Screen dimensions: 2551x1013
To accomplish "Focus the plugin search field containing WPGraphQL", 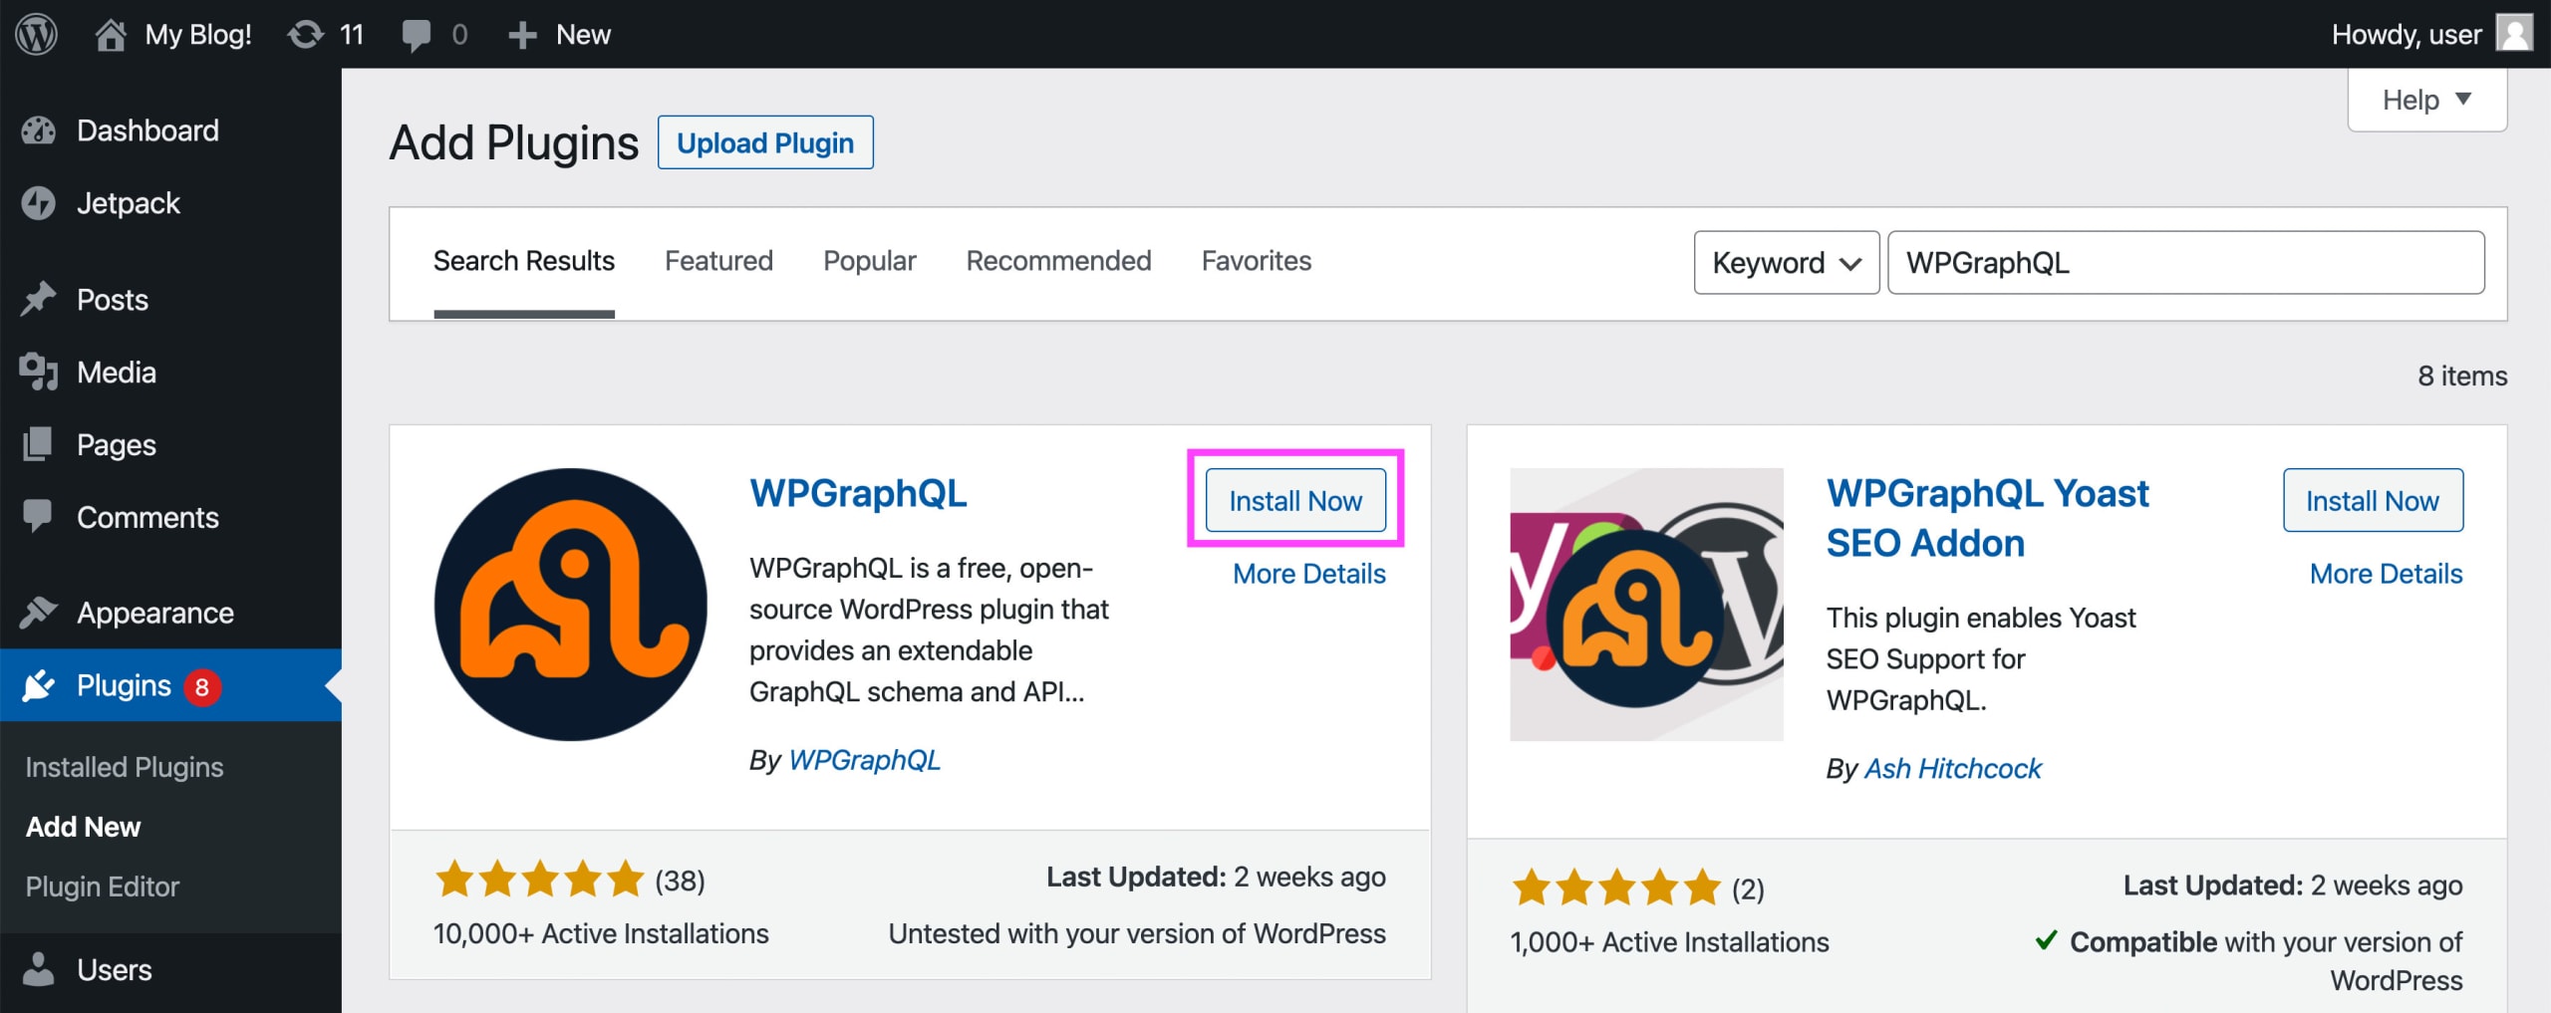I will point(2186,263).
